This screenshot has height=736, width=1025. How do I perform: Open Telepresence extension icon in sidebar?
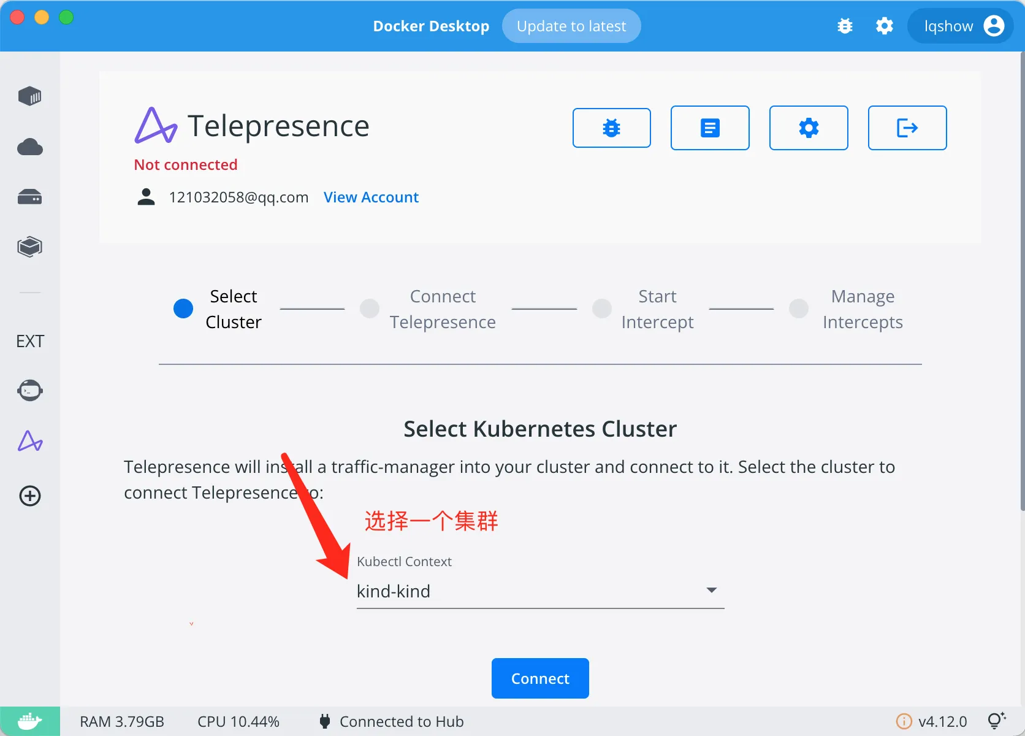[x=30, y=441]
